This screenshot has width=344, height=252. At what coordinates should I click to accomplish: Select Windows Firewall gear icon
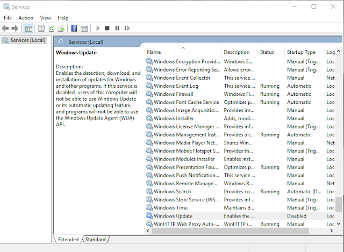coord(149,94)
